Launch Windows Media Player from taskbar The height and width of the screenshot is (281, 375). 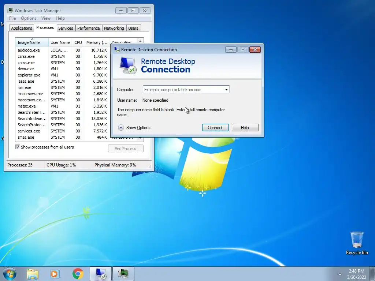click(x=55, y=274)
